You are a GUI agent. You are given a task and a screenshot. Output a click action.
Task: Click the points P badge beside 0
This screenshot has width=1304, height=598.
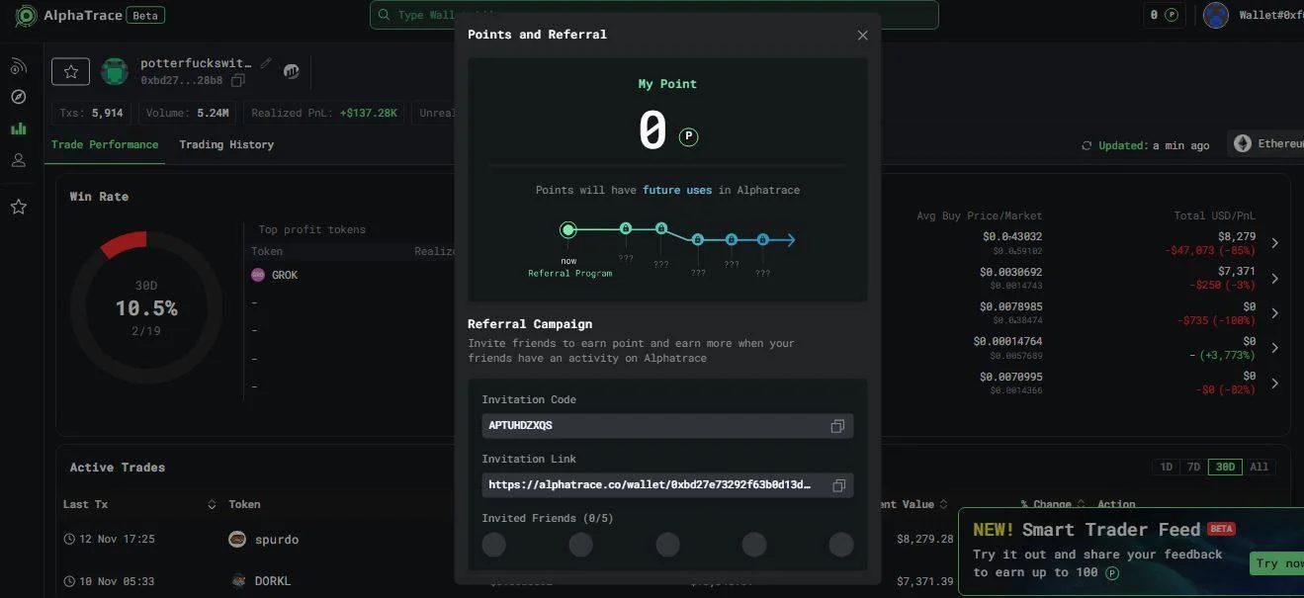click(x=689, y=136)
